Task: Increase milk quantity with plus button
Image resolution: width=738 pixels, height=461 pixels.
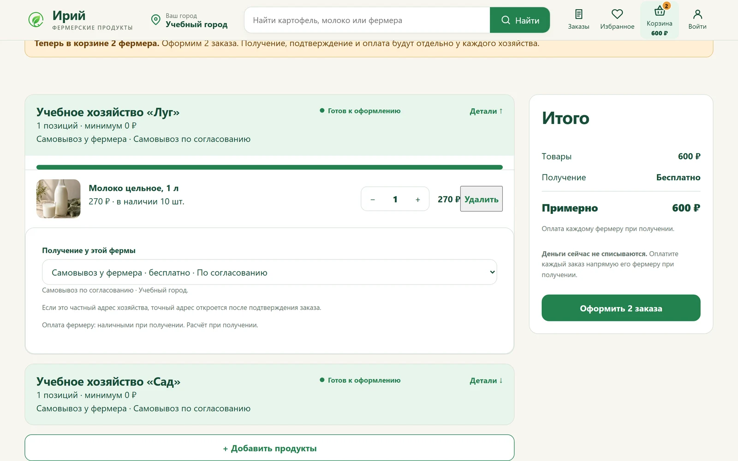Action: 418,199
